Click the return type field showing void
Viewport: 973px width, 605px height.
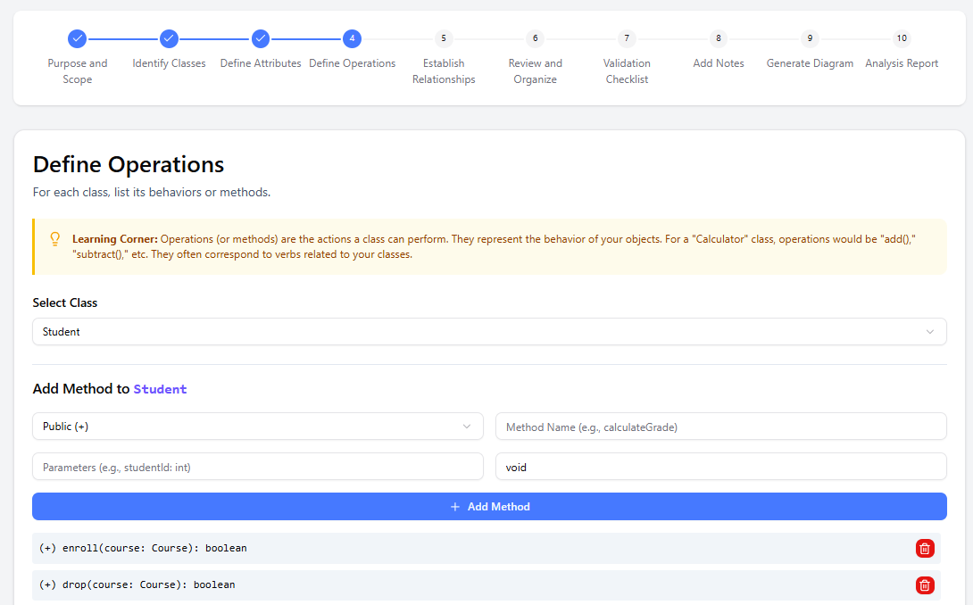click(x=720, y=467)
